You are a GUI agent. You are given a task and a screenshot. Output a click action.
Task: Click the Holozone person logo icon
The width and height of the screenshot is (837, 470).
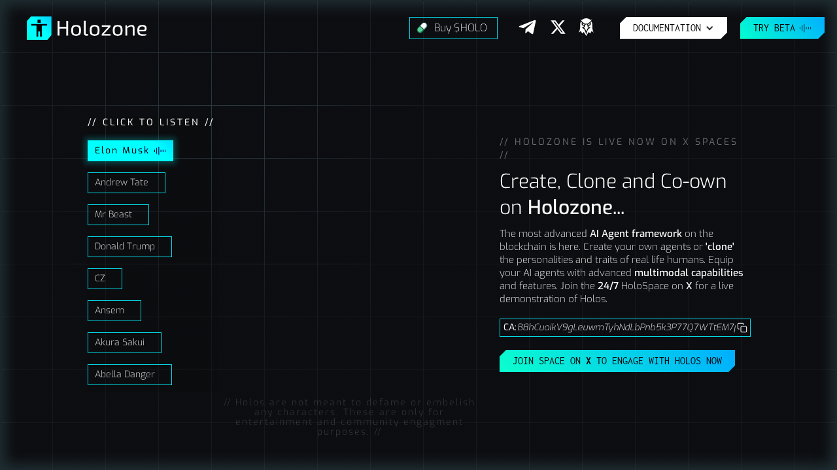[x=39, y=28]
